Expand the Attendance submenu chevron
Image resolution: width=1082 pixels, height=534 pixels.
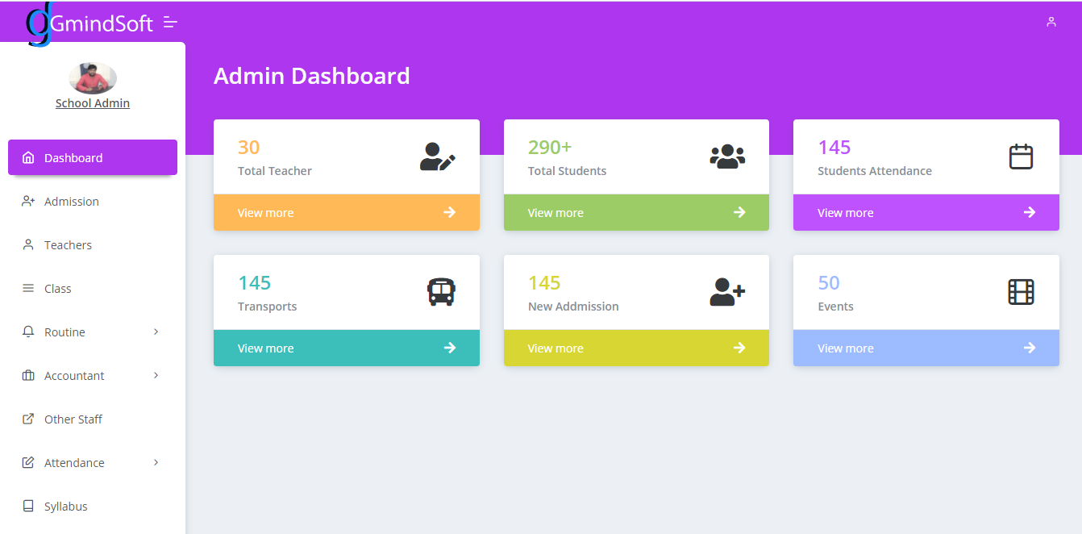[156, 463]
